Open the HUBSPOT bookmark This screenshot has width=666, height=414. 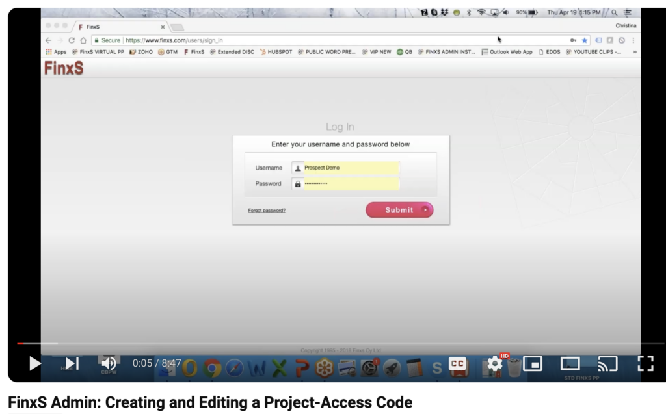pyautogui.click(x=276, y=52)
